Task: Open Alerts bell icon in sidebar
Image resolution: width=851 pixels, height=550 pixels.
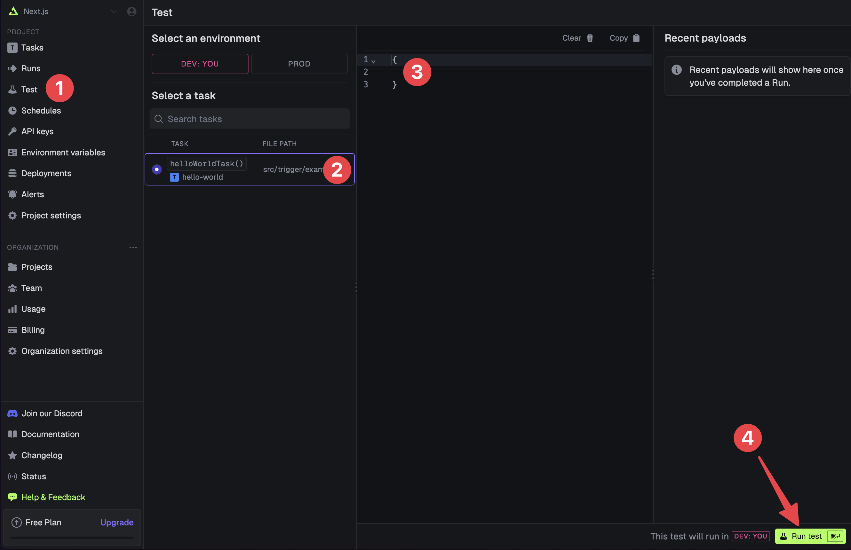Action: click(x=12, y=194)
